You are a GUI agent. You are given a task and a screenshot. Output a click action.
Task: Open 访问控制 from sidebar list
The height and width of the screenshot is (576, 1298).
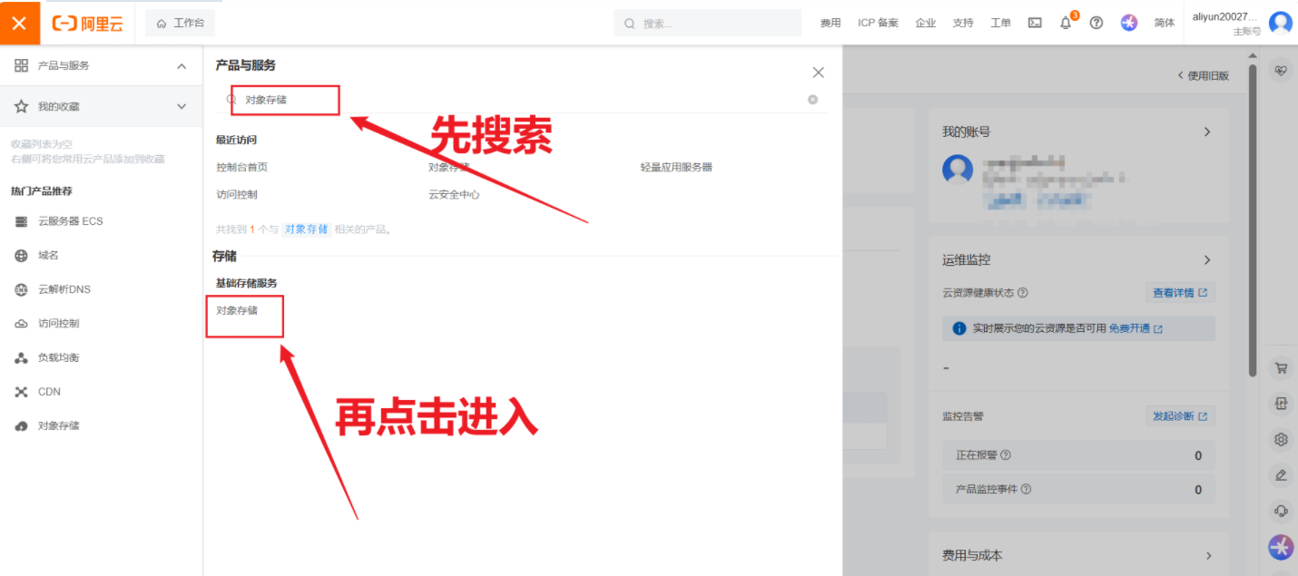click(59, 324)
